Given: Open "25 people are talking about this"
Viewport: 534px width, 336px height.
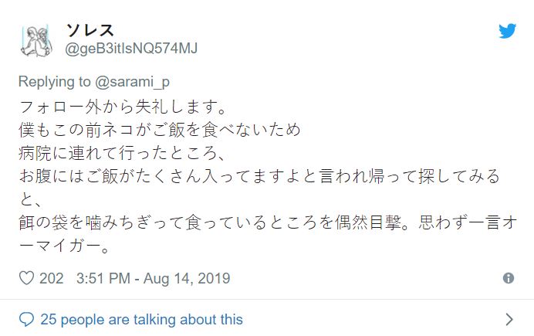Looking at the screenshot, I should pyautogui.click(x=141, y=319).
